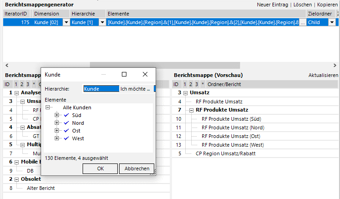Open the Zielordner Child dropdown

pos(331,22)
